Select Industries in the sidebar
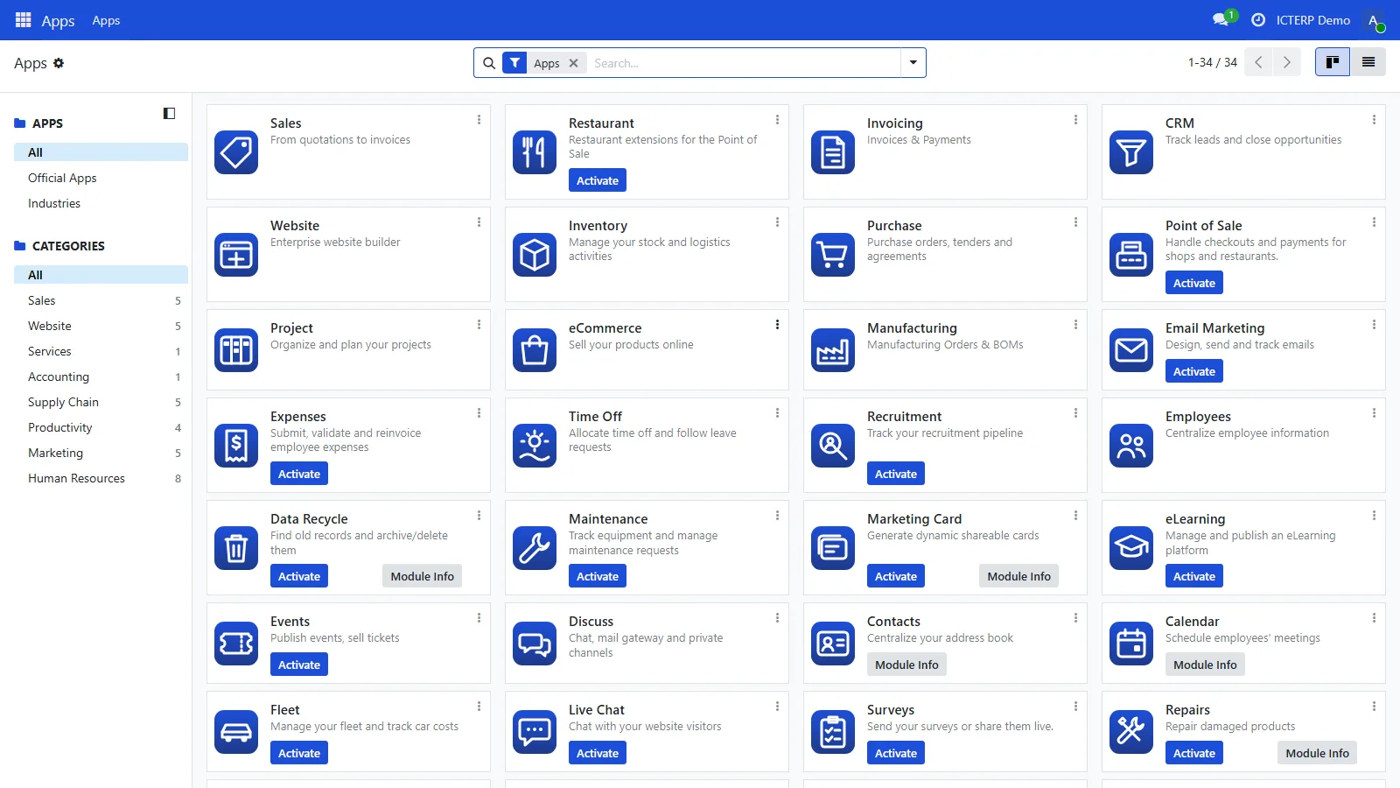Viewport: 1400px width, 788px height. click(54, 203)
